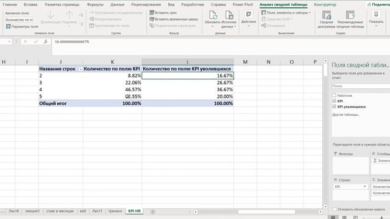Click the vertical scrollbar down arrow
The width and height of the screenshot is (390, 219).
[325, 207]
